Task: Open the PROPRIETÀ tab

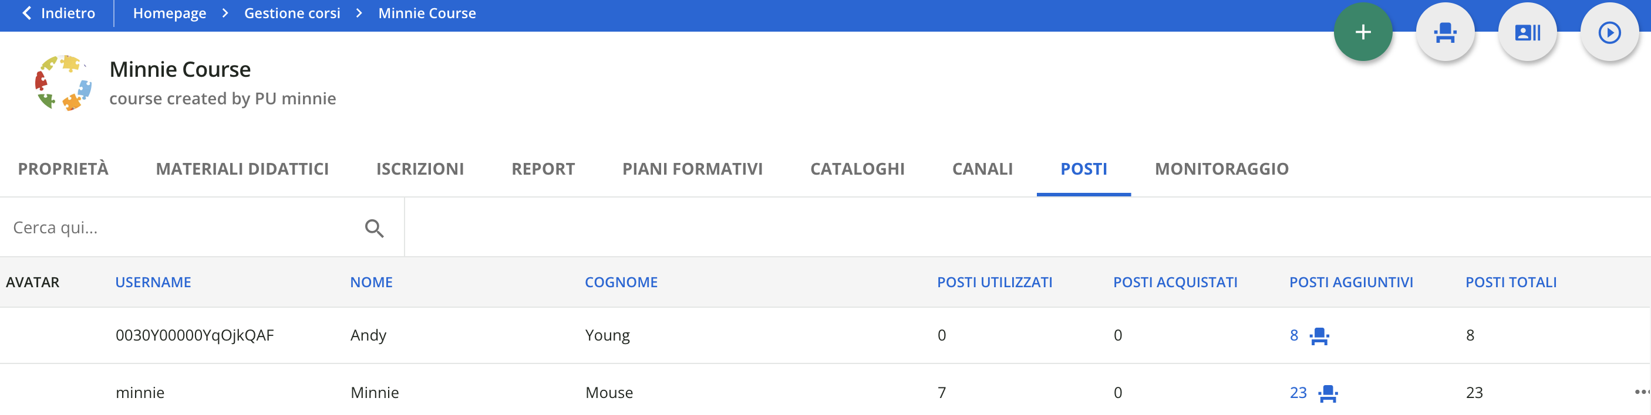Action: pos(62,168)
